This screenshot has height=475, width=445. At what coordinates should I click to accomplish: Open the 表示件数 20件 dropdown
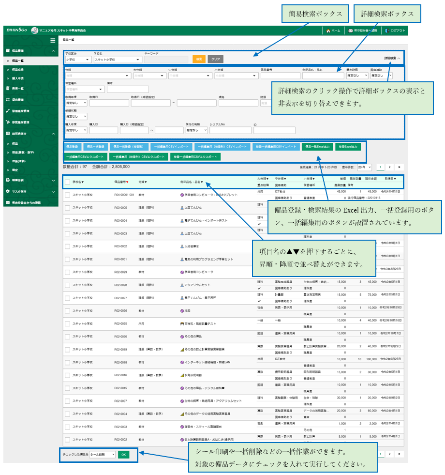tap(364, 167)
